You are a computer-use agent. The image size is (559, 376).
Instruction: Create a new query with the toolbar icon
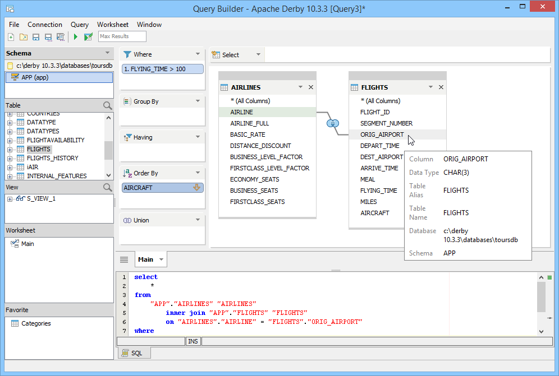pyautogui.click(x=11, y=36)
